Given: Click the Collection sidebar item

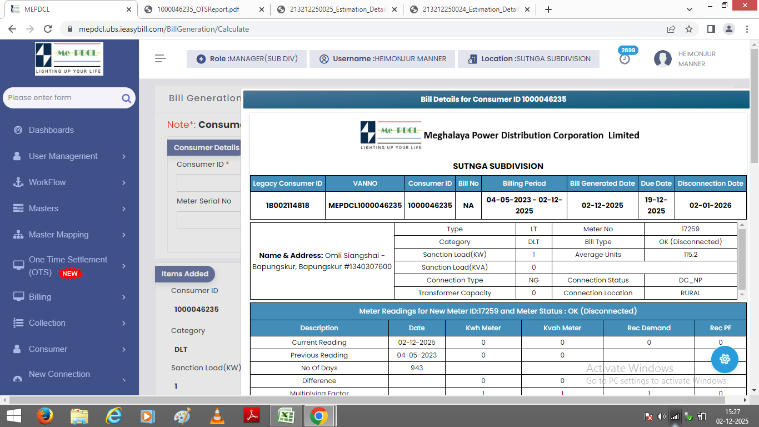Looking at the screenshot, I should coord(47,323).
